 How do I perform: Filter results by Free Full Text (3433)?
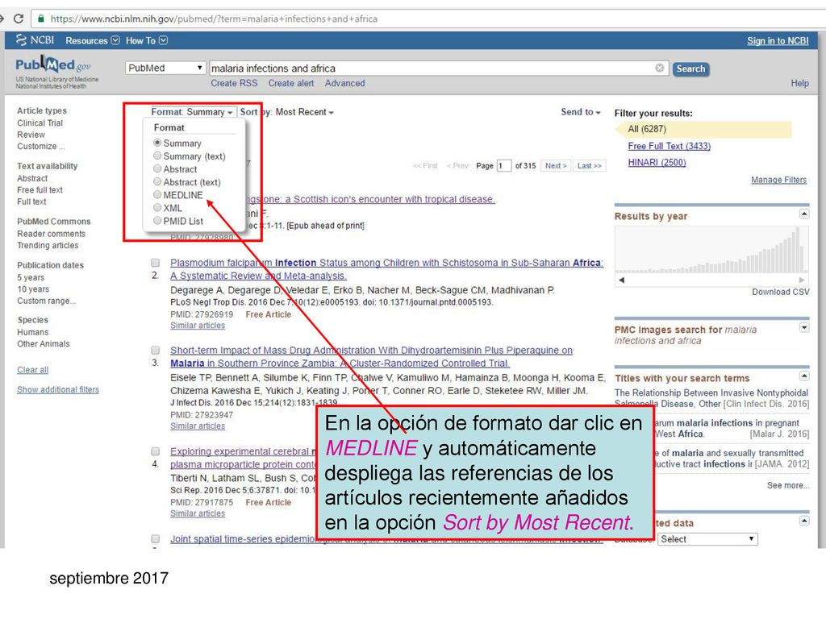(669, 146)
